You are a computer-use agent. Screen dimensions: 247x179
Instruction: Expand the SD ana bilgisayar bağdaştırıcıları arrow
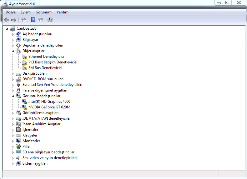[x=13, y=152]
